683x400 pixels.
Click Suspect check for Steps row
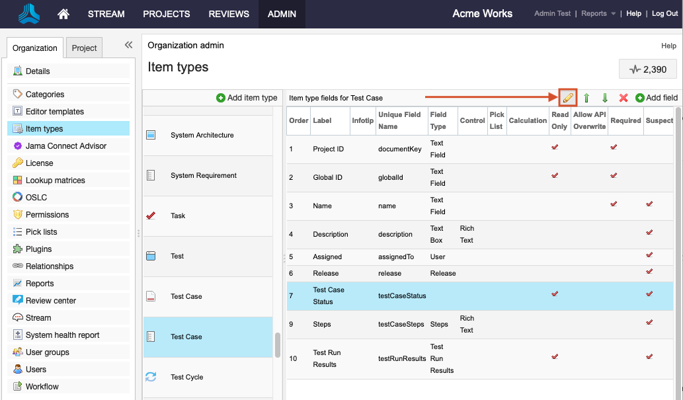click(x=649, y=322)
